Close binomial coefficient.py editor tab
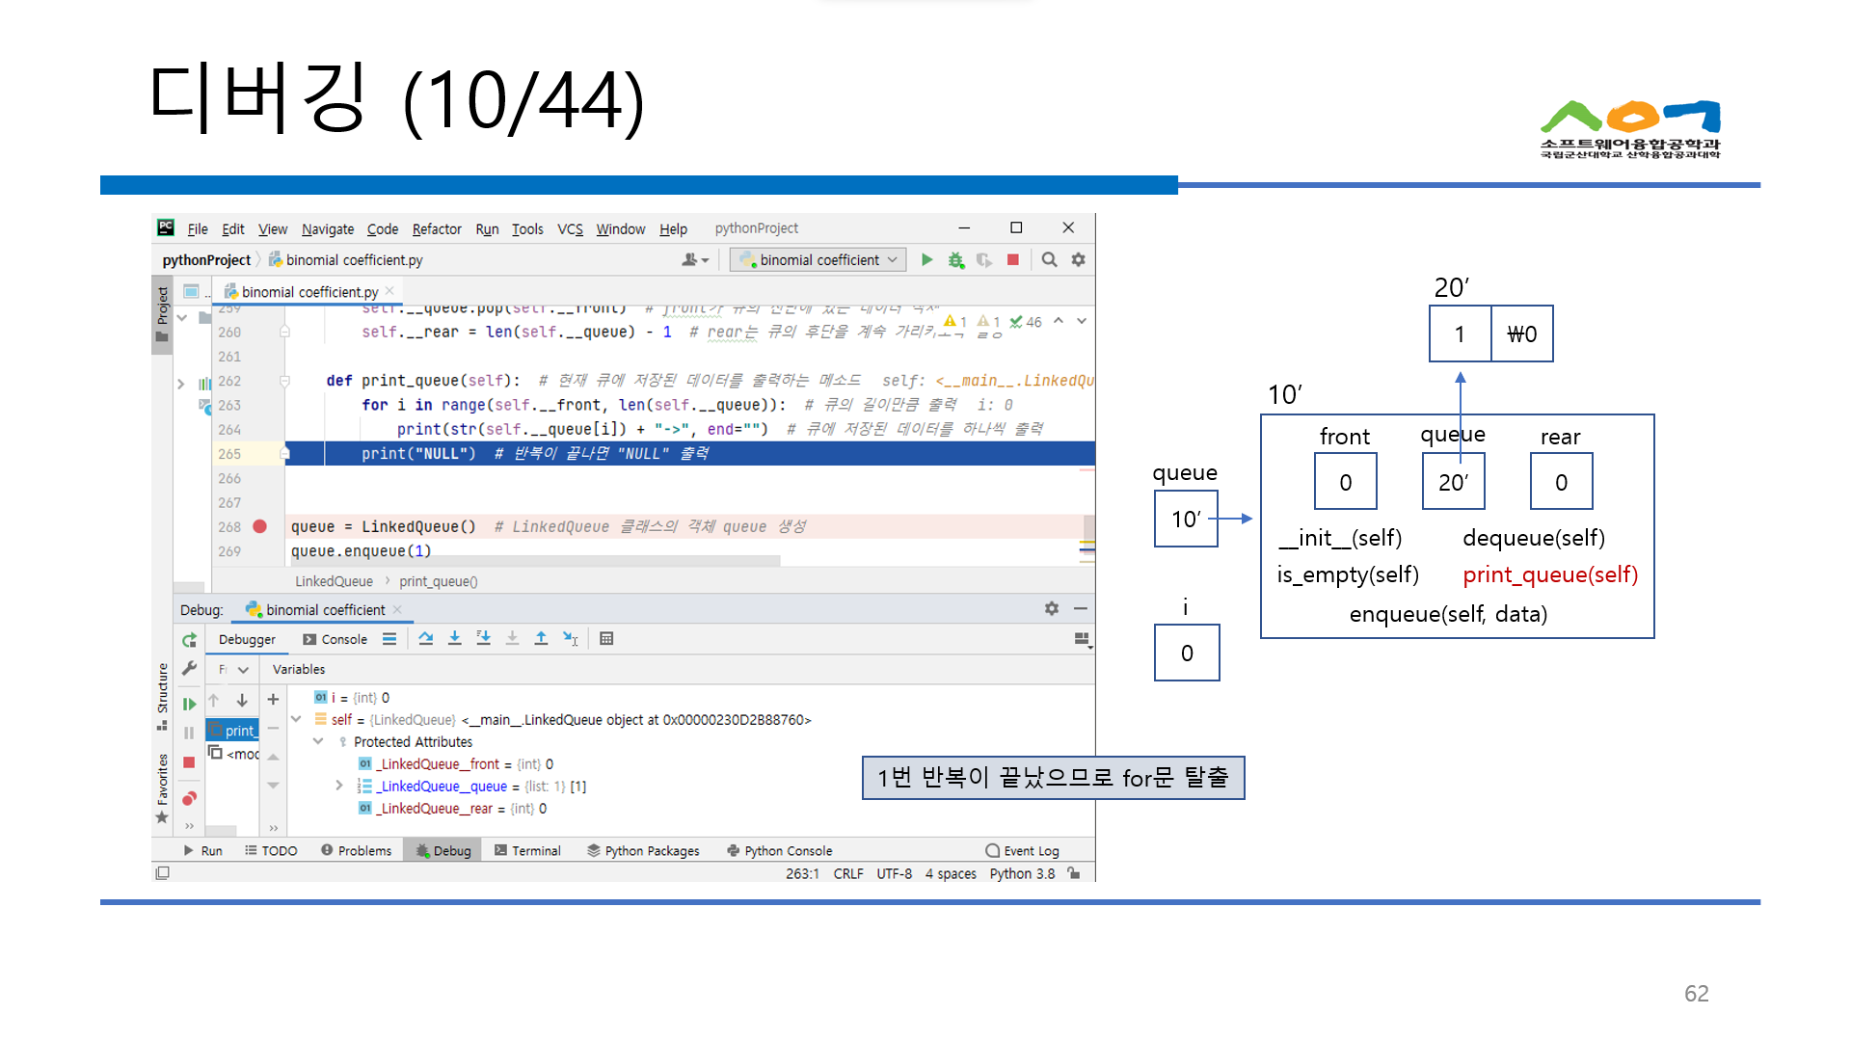The width and height of the screenshot is (1851, 1041). point(389,291)
